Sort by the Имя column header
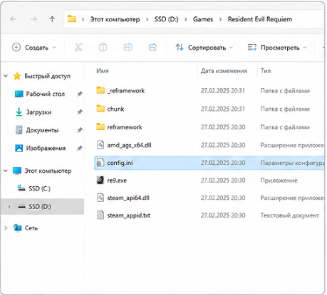This screenshot has width=327, height=295. tap(103, 70)
